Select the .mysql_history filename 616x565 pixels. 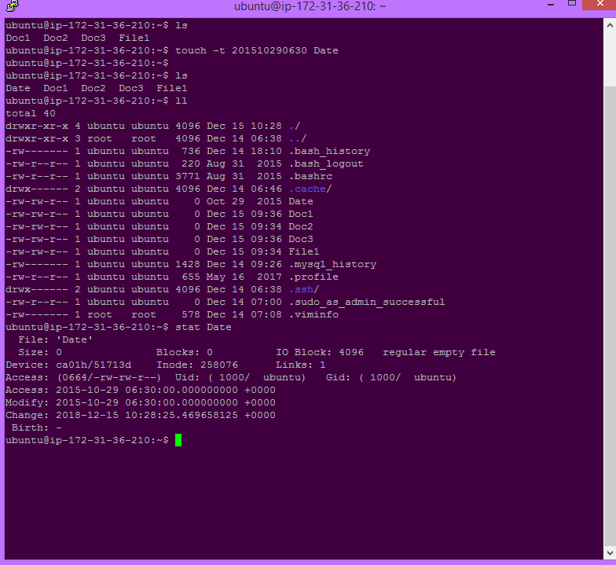click(x=332, y=264)
